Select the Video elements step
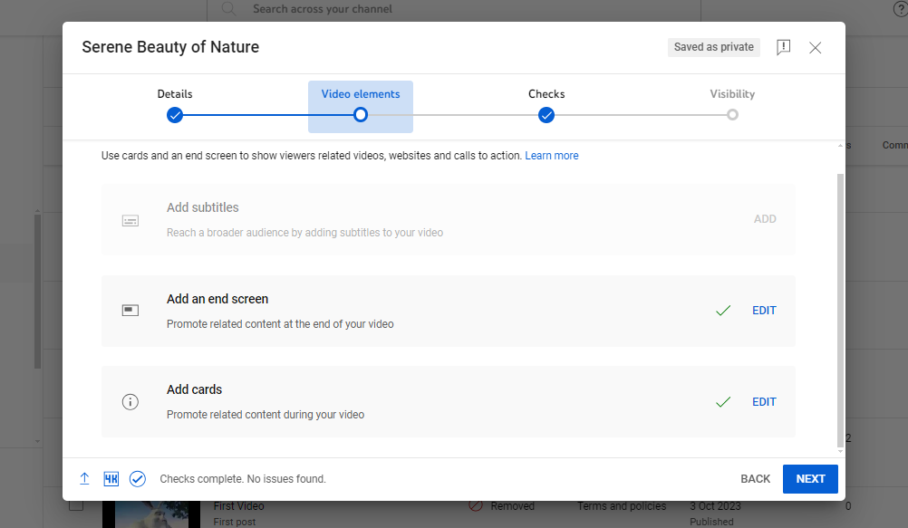 pyautogui.click(x=360, y=107)
